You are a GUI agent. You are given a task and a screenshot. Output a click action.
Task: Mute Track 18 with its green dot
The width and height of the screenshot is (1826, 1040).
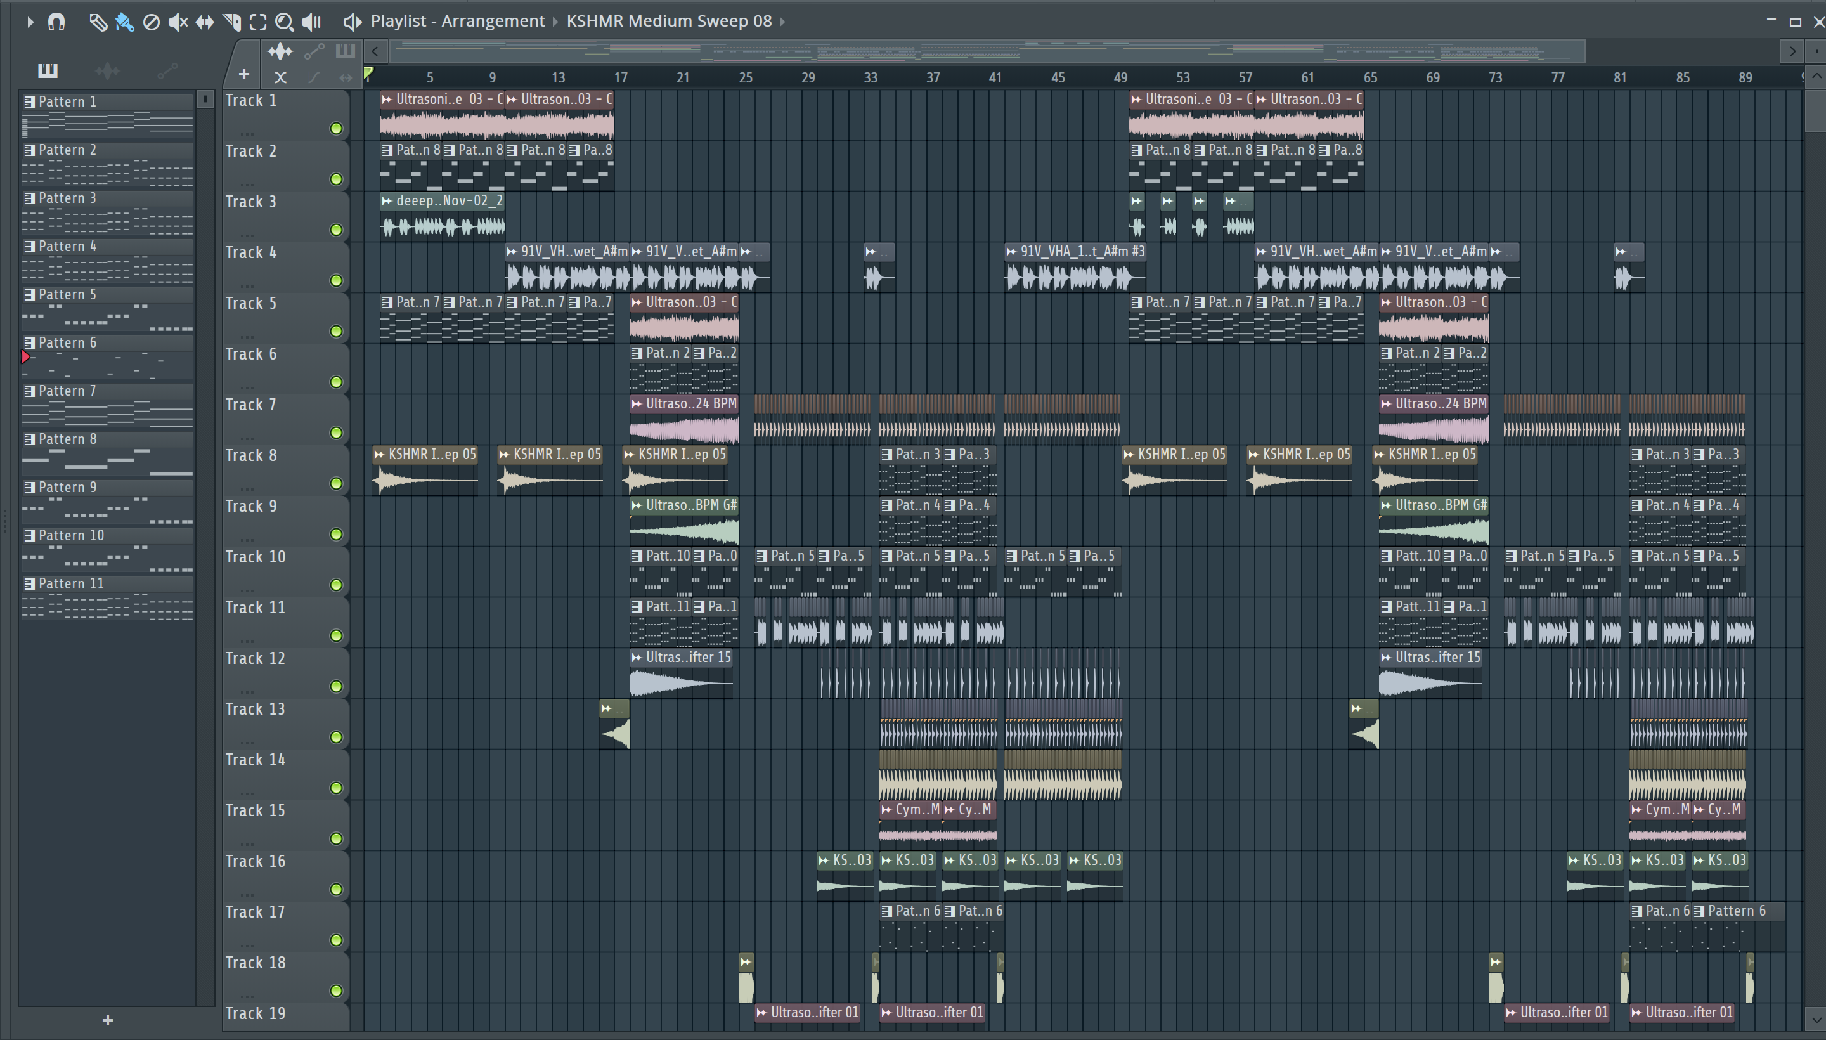pyautogui.click(x=336, y=991)
